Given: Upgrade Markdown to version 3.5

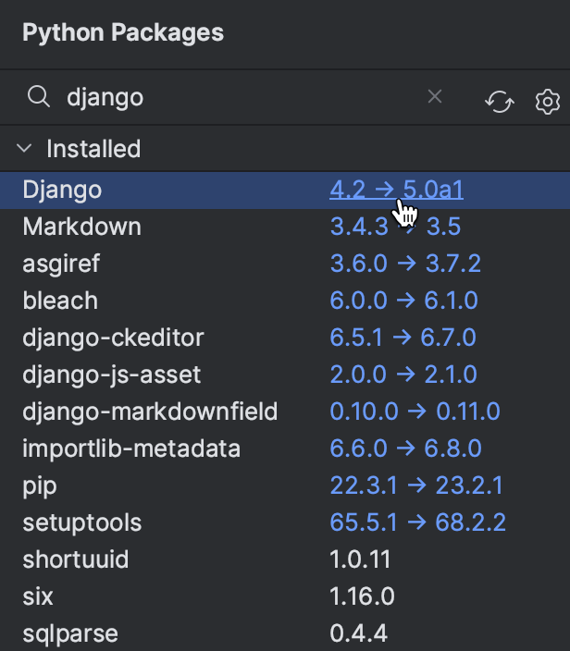Looking at the screenshot, I should pyautogui.click(x=395, y=227).
